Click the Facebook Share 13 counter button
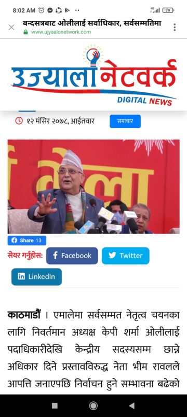The image size is (187, 417). pyautogui.click(x=27, y=240)
